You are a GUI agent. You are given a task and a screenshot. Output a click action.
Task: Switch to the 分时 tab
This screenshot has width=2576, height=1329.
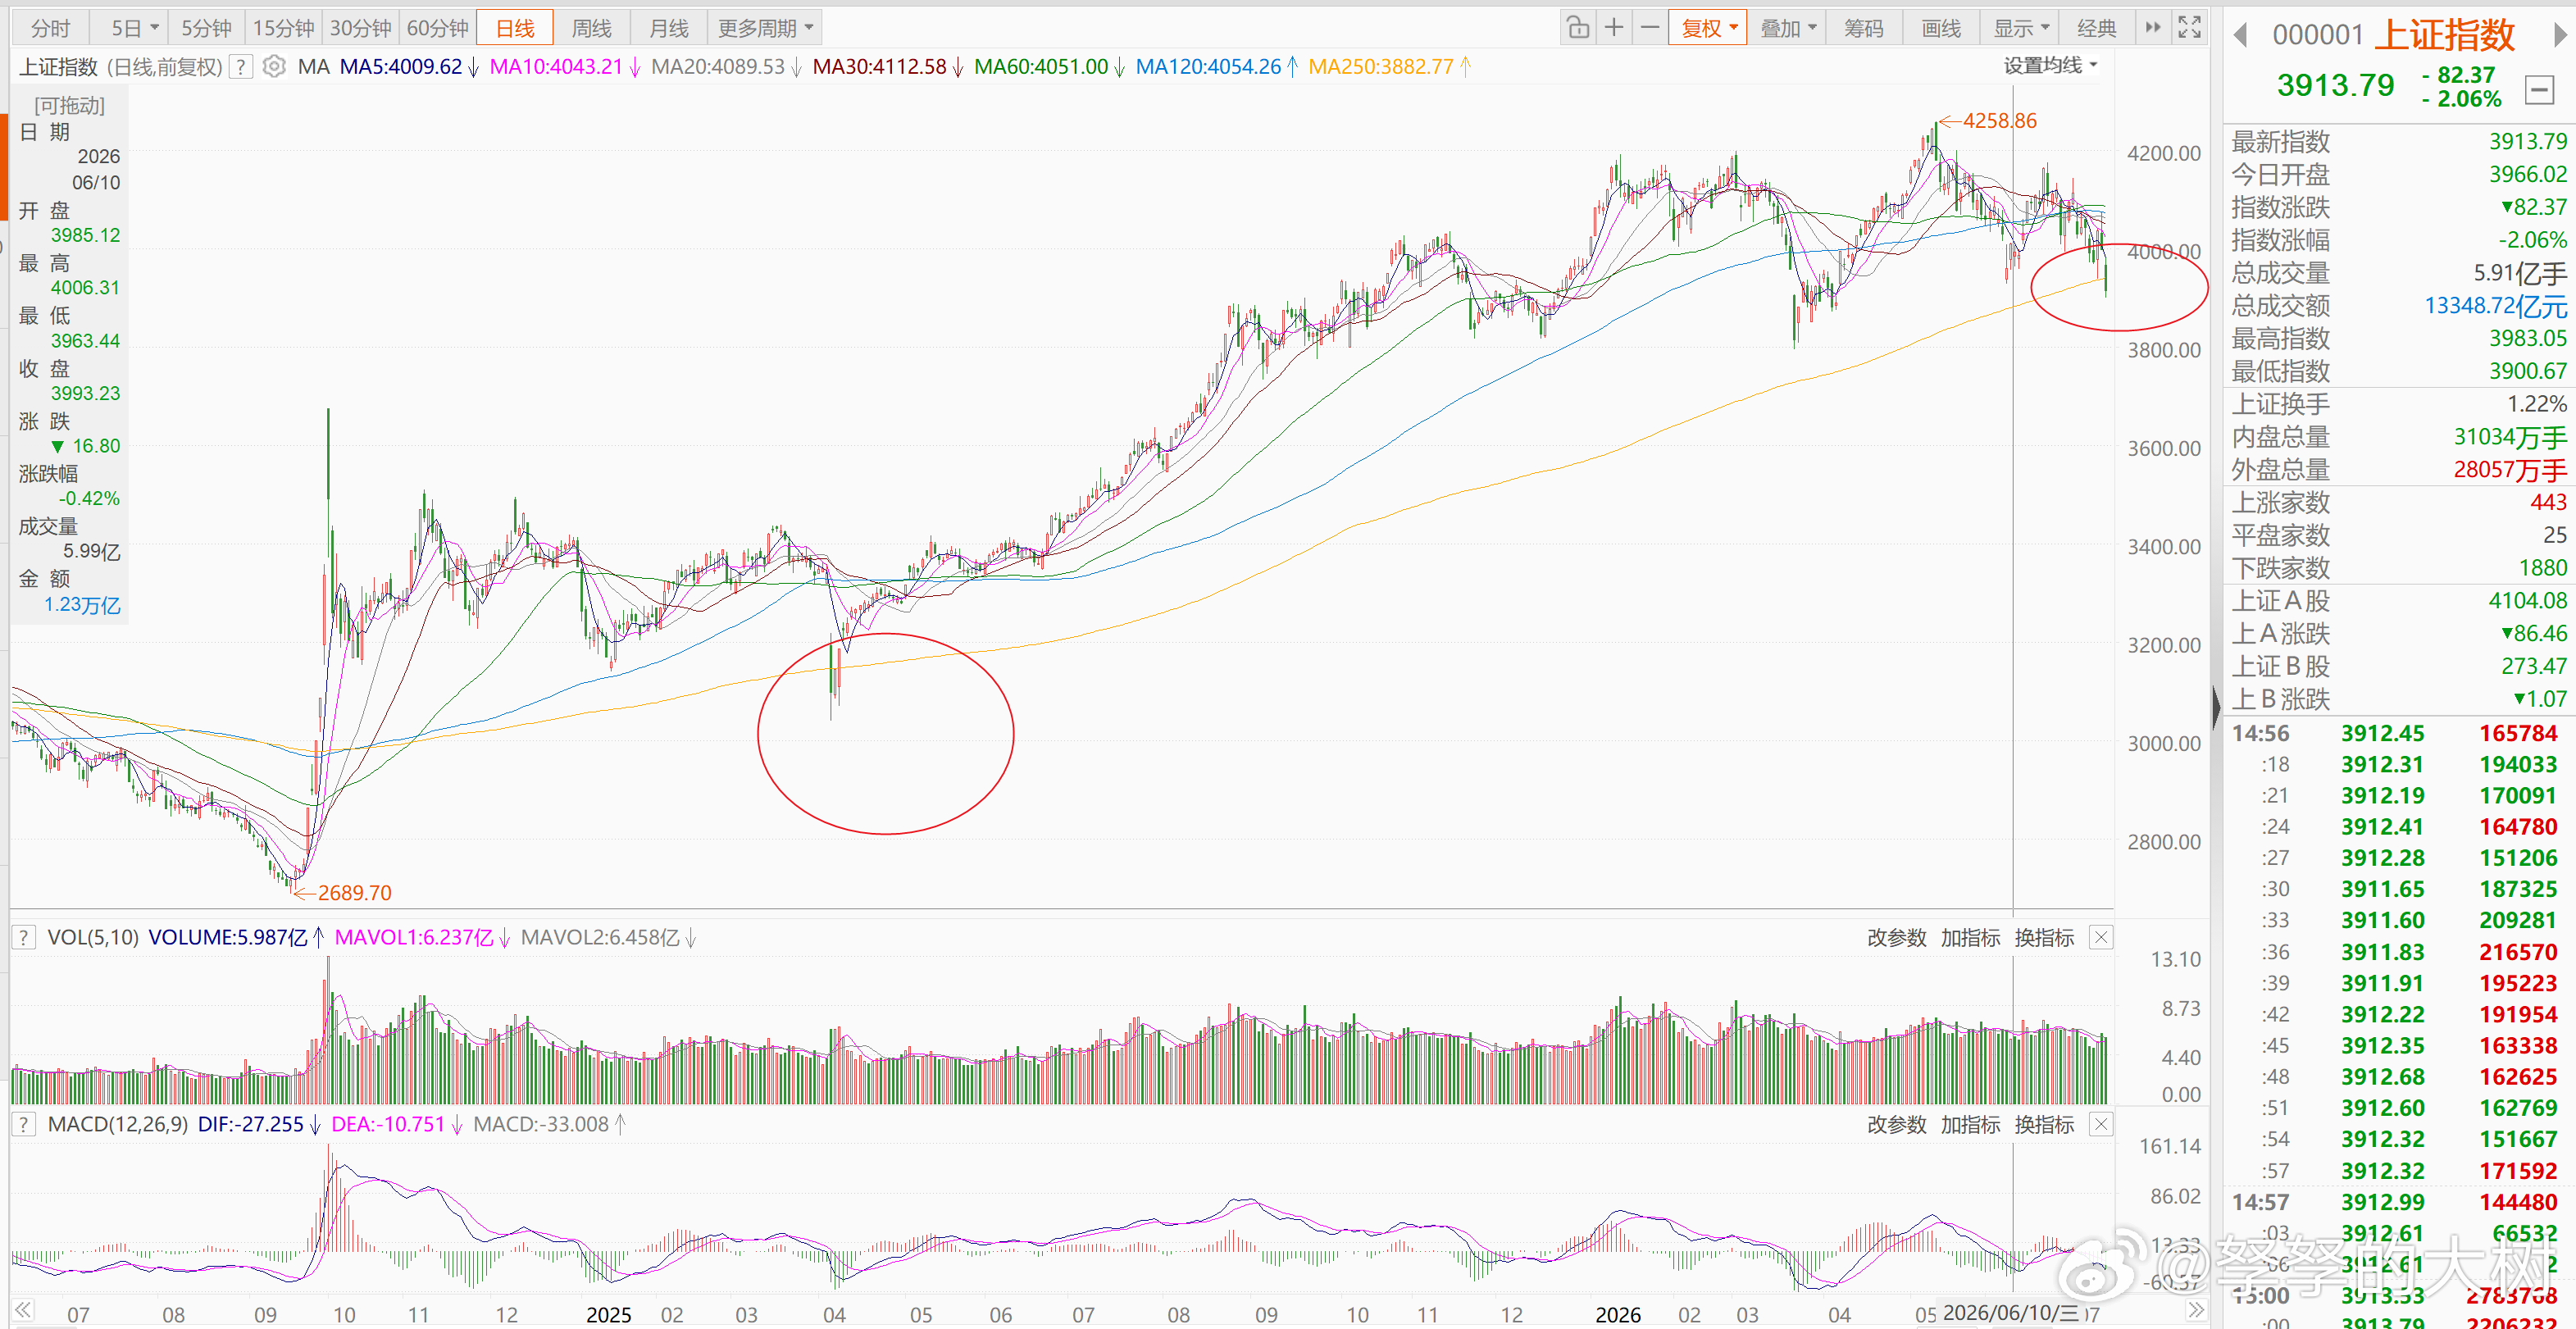pyautogui.click(x=51, y=28)
